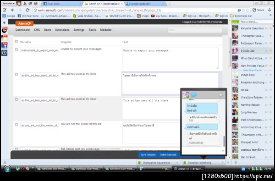This screenshot has width=275, height=181.
Task: Click the speech bubble icon in chat popup
Action: [x=193, y=95]
